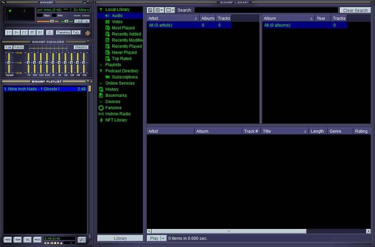Click the playlist SEL button
The image size is (375, 247).
coord(28,240)
